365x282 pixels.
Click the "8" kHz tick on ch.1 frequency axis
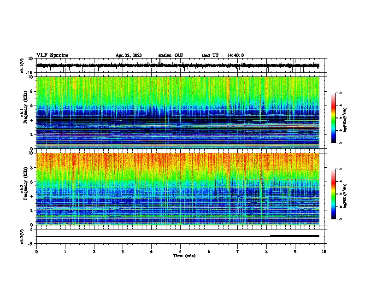[x=32, y=91]
